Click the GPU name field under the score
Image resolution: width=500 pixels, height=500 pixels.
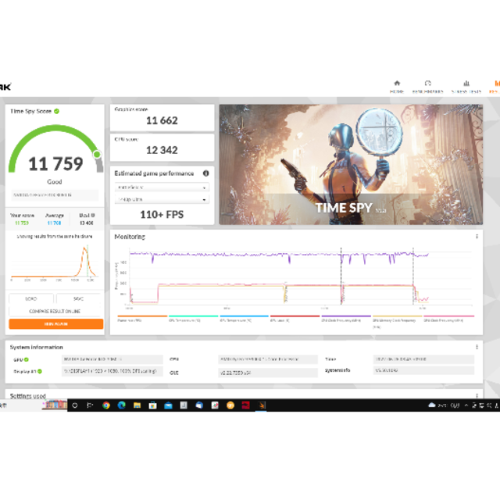(55, 195)
